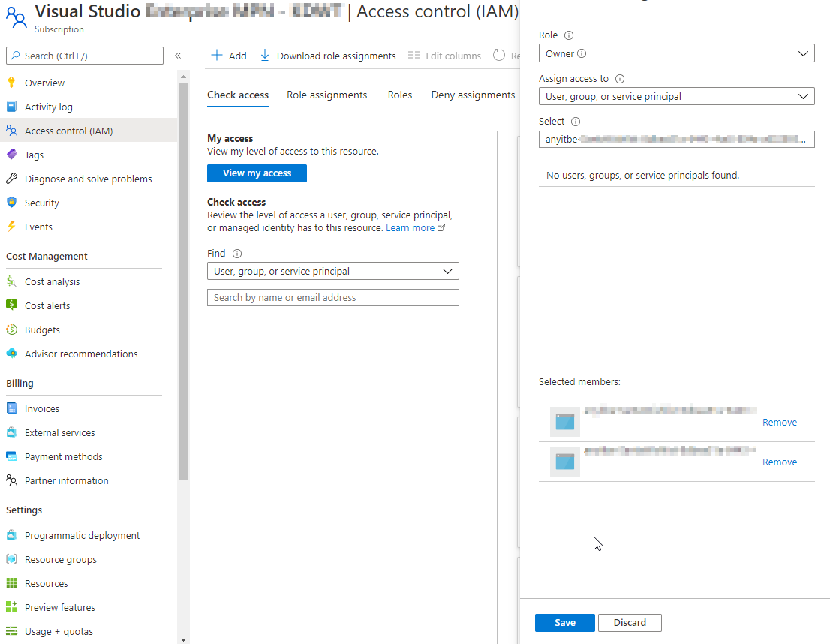Click info icon next to Find

[x=237, y=253]
